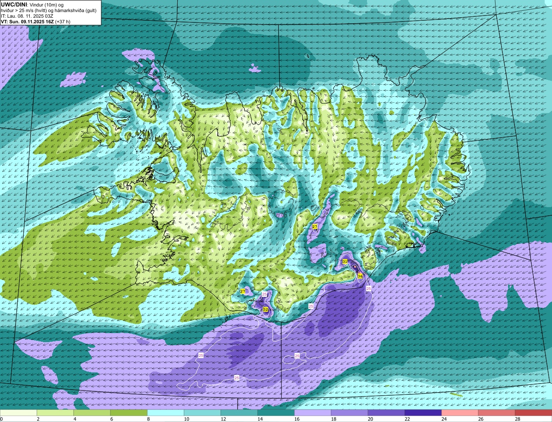
Task: Click the legend value 12
Action: coord(223,419)
